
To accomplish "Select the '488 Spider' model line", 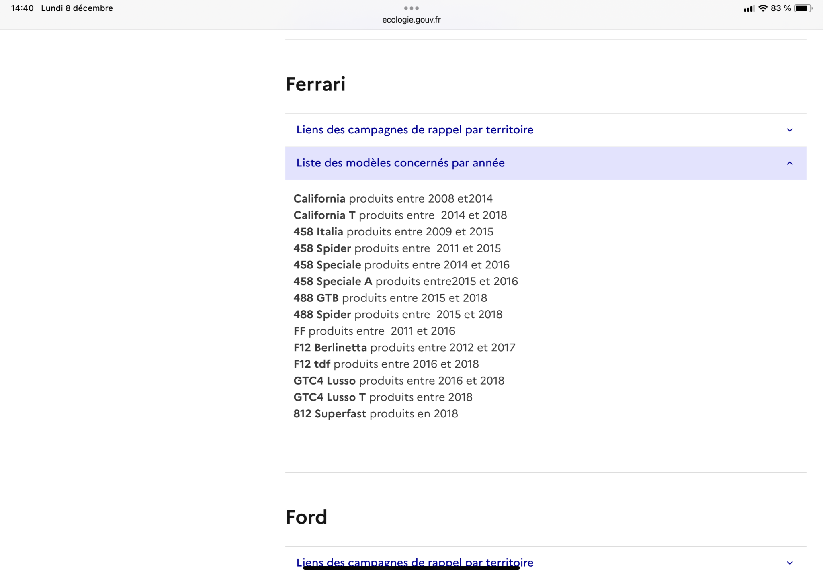I will [x=398, y=314].
